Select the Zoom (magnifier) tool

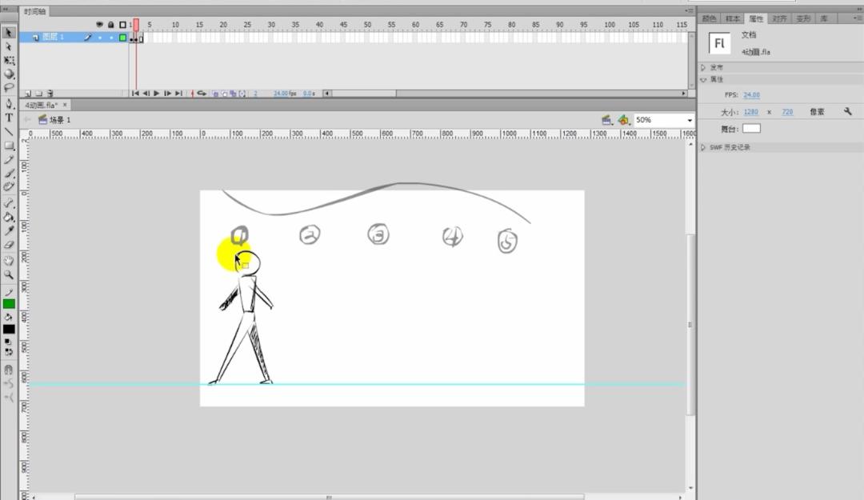click(9, 272)
